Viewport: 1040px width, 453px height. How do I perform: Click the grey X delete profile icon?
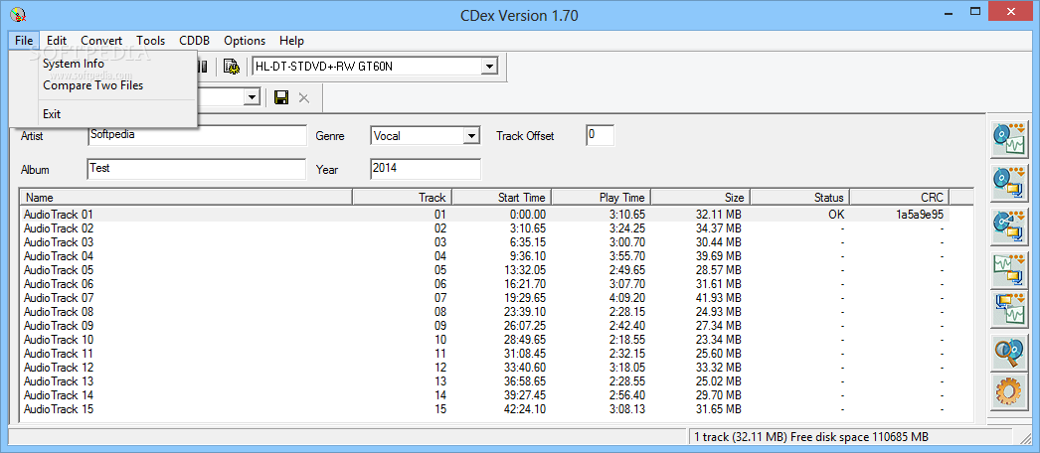click(x=304, y=98)
